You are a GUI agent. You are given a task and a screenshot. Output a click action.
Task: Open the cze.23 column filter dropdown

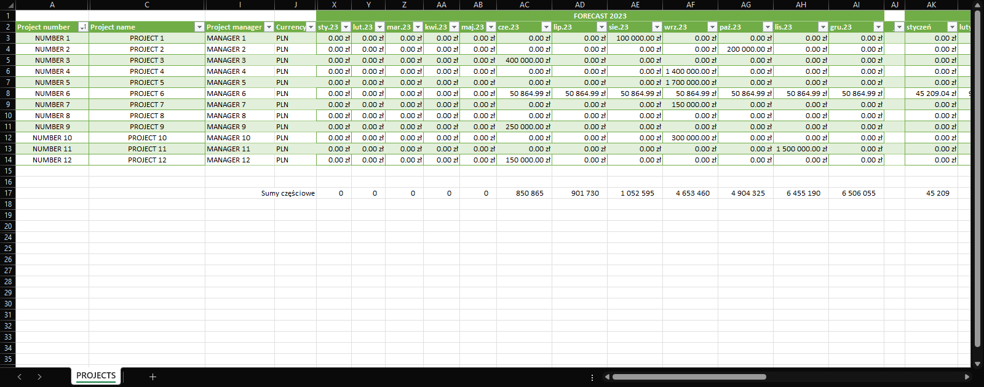[x=546, y=27]
